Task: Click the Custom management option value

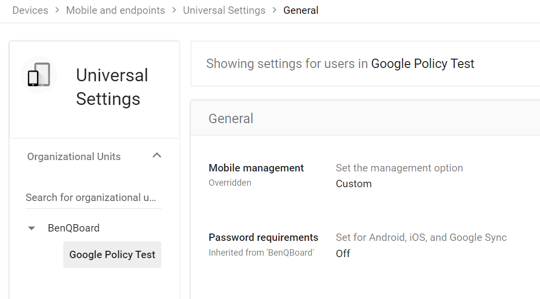Action: [354, 183]
